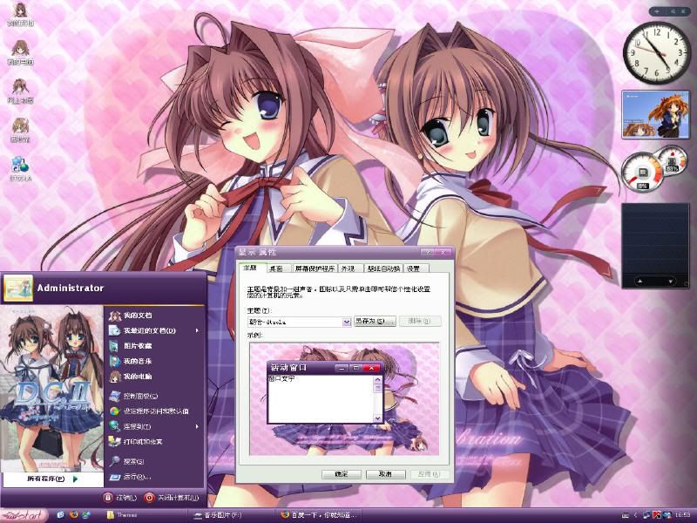
Task: Click the analog clock gadget
Action: click(656, 53)
